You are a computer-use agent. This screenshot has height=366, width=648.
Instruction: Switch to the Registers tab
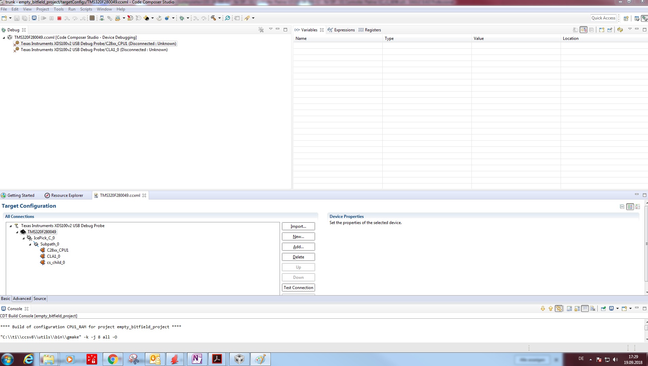[x=370, y=30]
